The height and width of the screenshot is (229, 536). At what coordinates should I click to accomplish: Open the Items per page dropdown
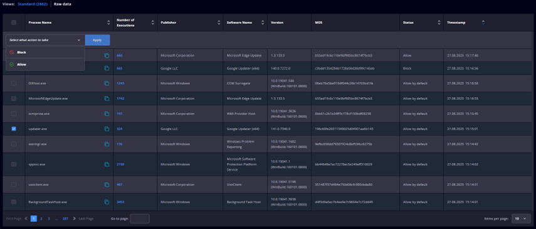tap(521, 218)
